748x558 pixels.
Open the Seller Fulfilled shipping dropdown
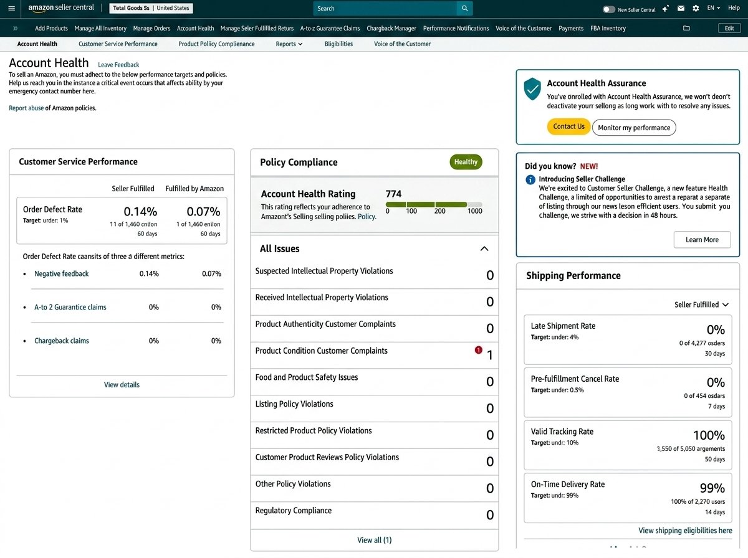701,305
